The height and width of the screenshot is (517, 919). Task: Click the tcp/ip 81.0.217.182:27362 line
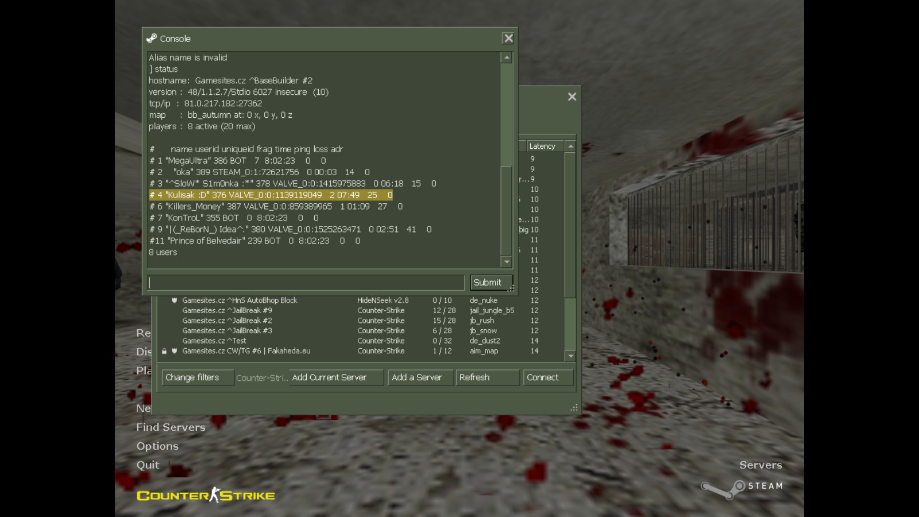point(205,103)
